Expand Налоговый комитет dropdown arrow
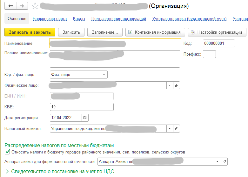Image resolution: width=248 pixels, height=177 pixels. pos(170,129)
